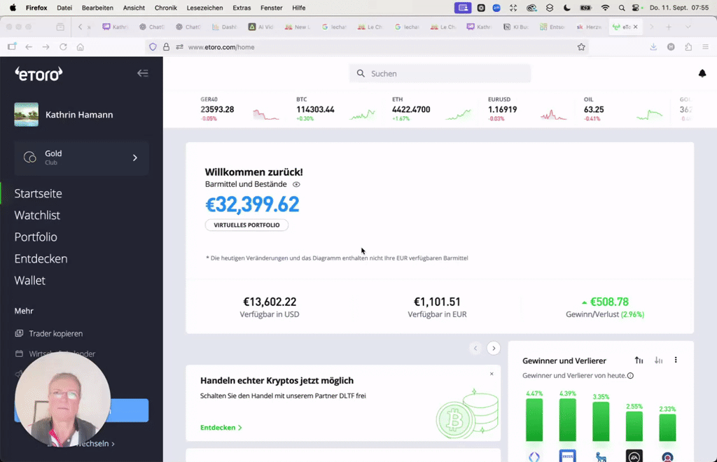Image resolution: width=717 pixels, height=462 pixels.
Task: Open the notification bell
Action: (x=703, y=73)
